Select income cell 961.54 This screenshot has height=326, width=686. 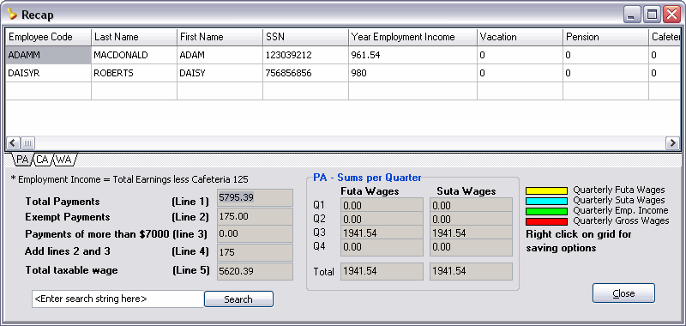(413, 55)
